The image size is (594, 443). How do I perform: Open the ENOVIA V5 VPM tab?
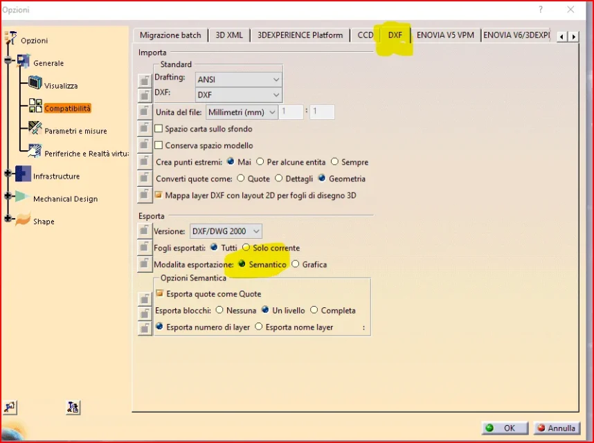[x=445, y=35]
